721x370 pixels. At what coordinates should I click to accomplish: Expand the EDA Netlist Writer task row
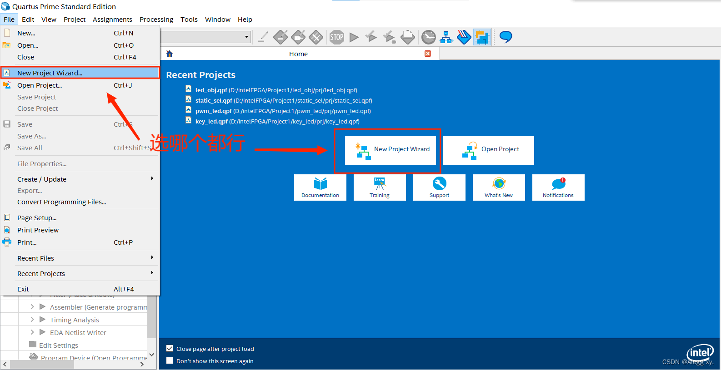[x=32, y=332]
